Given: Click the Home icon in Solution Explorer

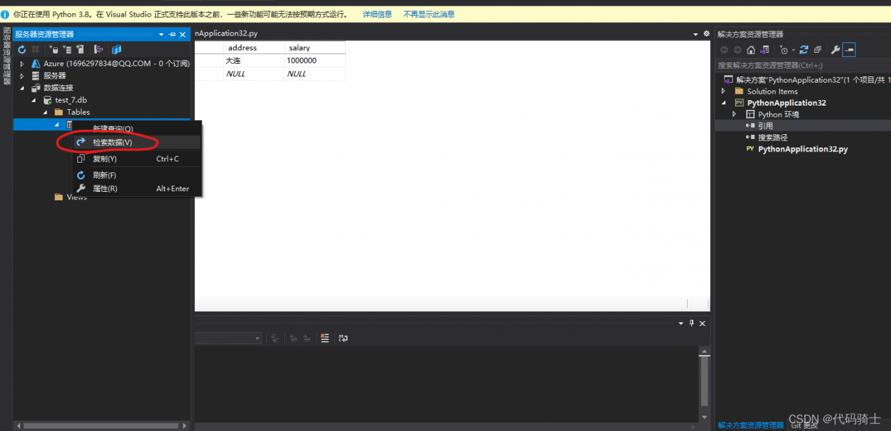Looking at the screenshot, I should pyautogui.click(x=750, y=50).
